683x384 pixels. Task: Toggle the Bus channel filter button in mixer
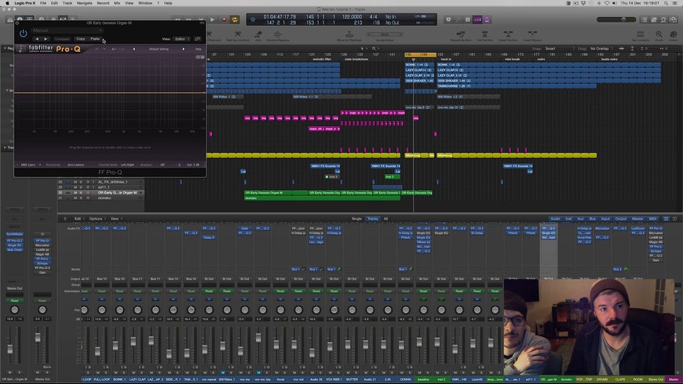click(593, 219)
